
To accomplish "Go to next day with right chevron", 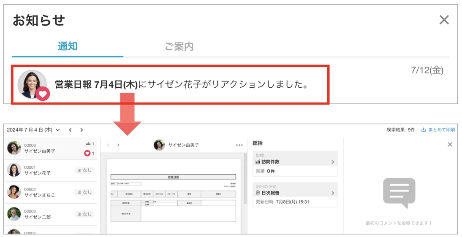I will point(82,130).
